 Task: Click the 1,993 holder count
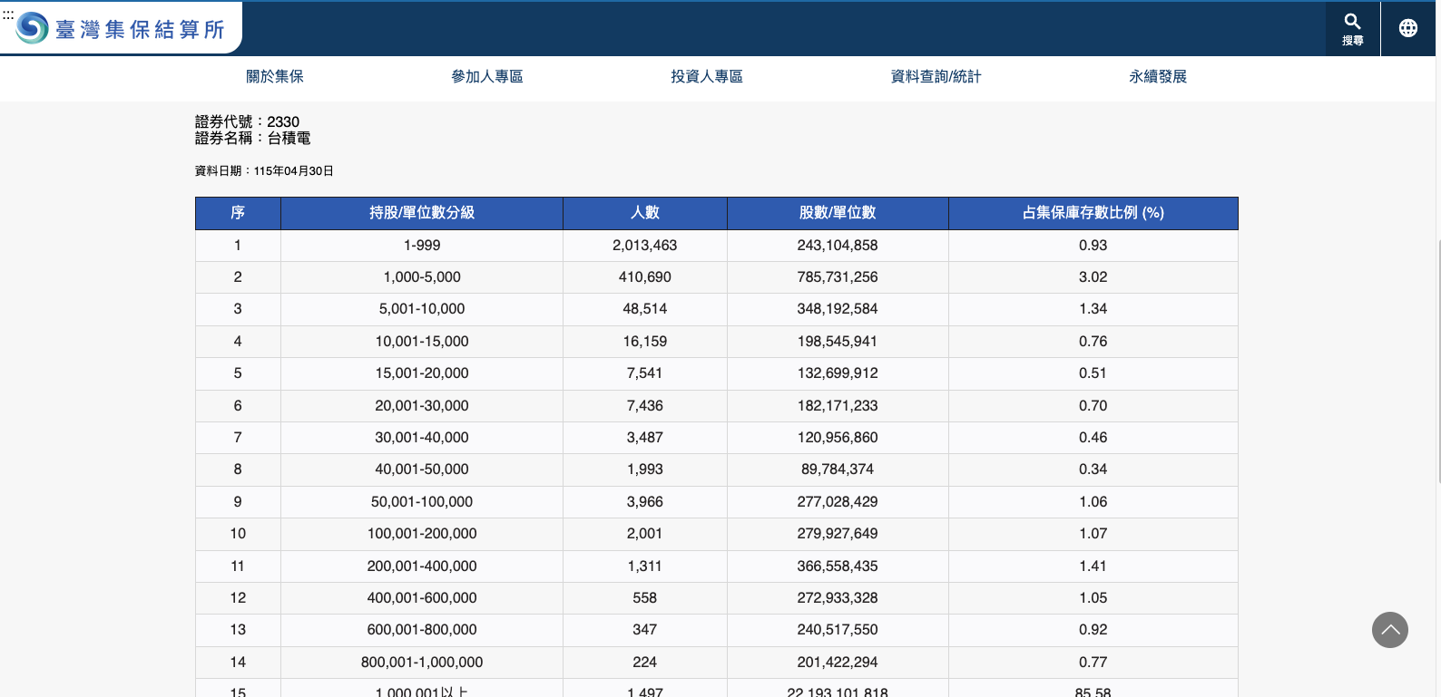(645, 470)
